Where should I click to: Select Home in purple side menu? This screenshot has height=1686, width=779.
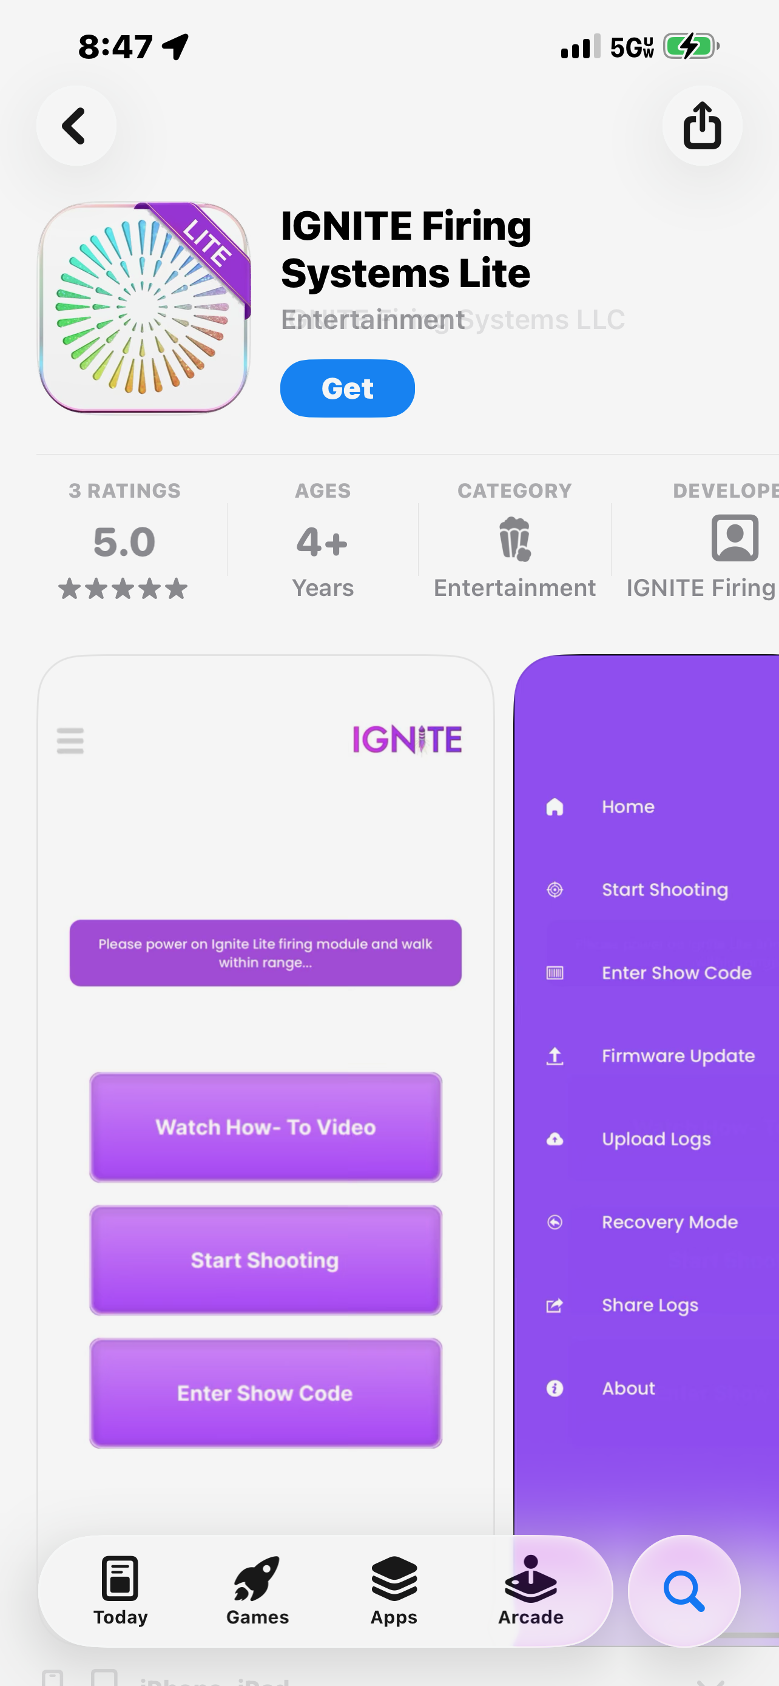tap(628, 807)
